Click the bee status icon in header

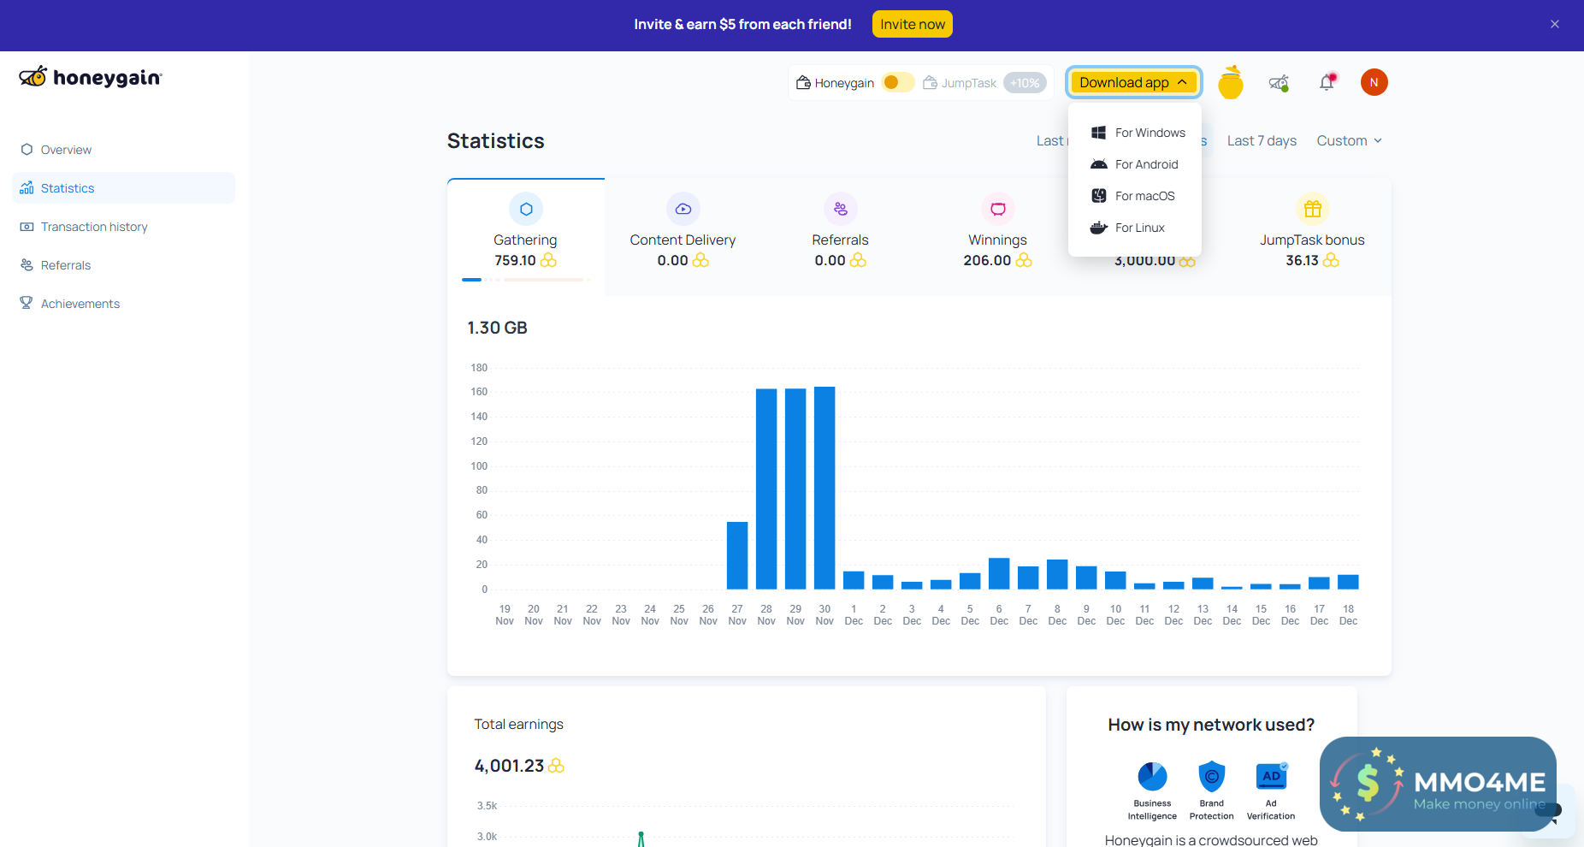[x=1279, y=82]
